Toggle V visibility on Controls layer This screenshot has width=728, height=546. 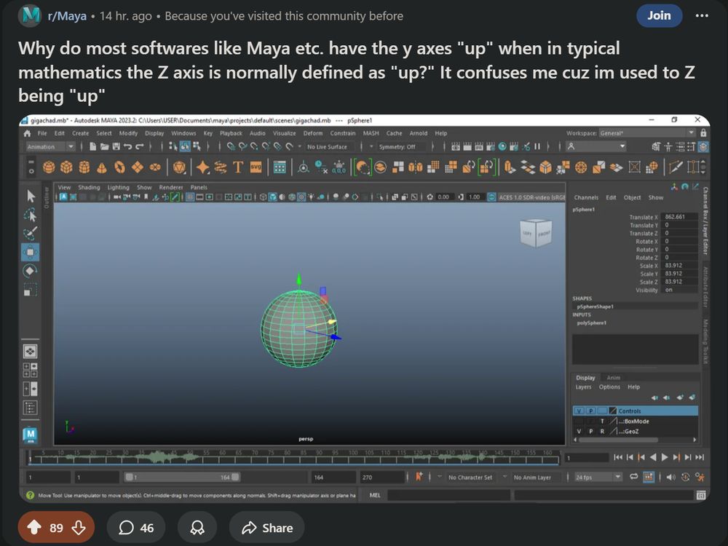click(x=579, y=411)
